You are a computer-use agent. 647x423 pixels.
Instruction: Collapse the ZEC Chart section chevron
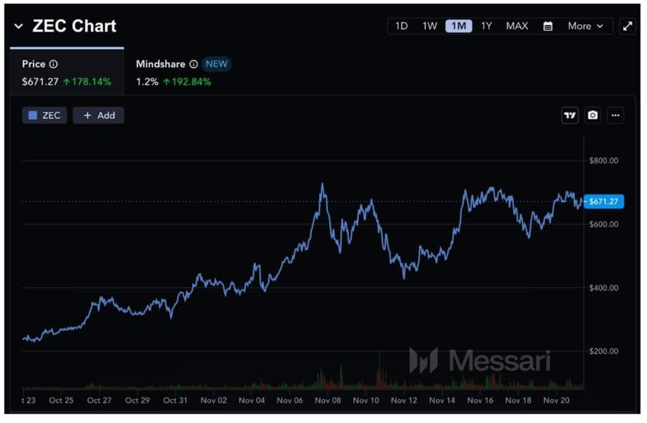point(18,27)
